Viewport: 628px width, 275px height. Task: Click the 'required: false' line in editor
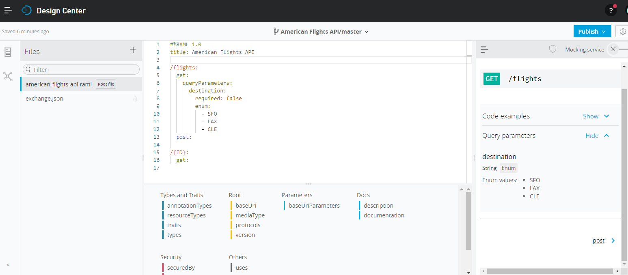pyautogui.click(x=218, y=99)
